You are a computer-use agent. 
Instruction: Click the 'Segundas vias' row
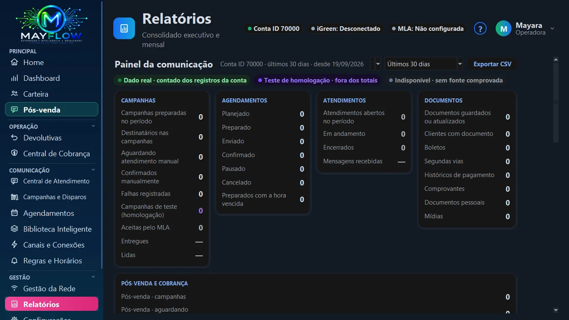point(467,161)
